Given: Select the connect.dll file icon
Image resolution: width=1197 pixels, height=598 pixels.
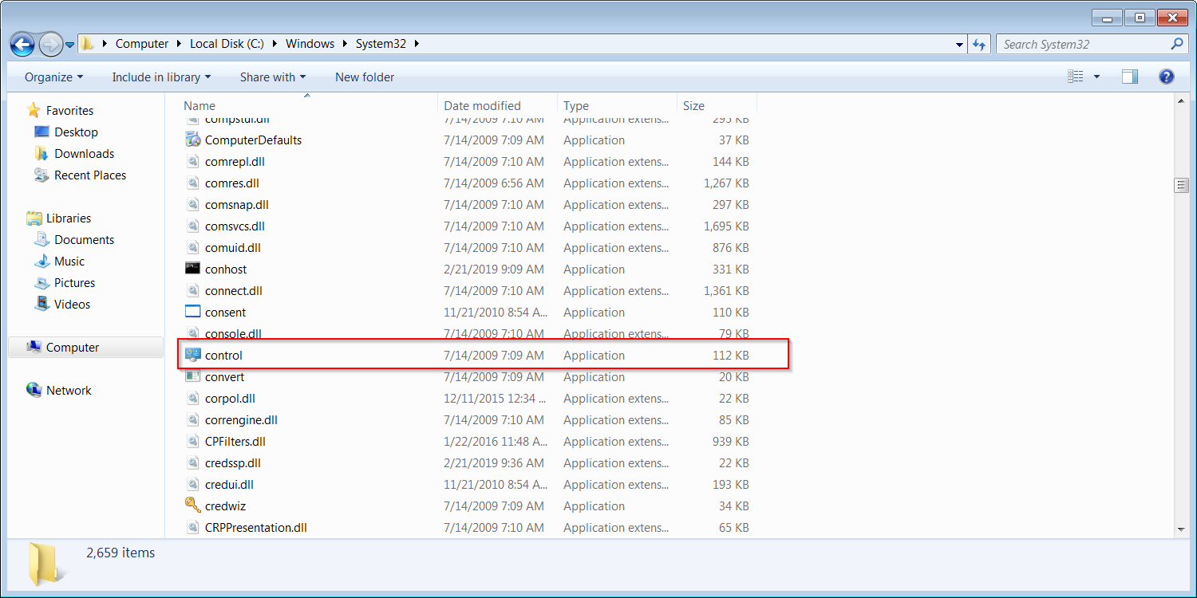Looking at the screenshot, I should [192, 290].
